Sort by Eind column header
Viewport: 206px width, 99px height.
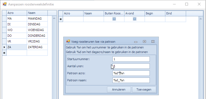175,13
